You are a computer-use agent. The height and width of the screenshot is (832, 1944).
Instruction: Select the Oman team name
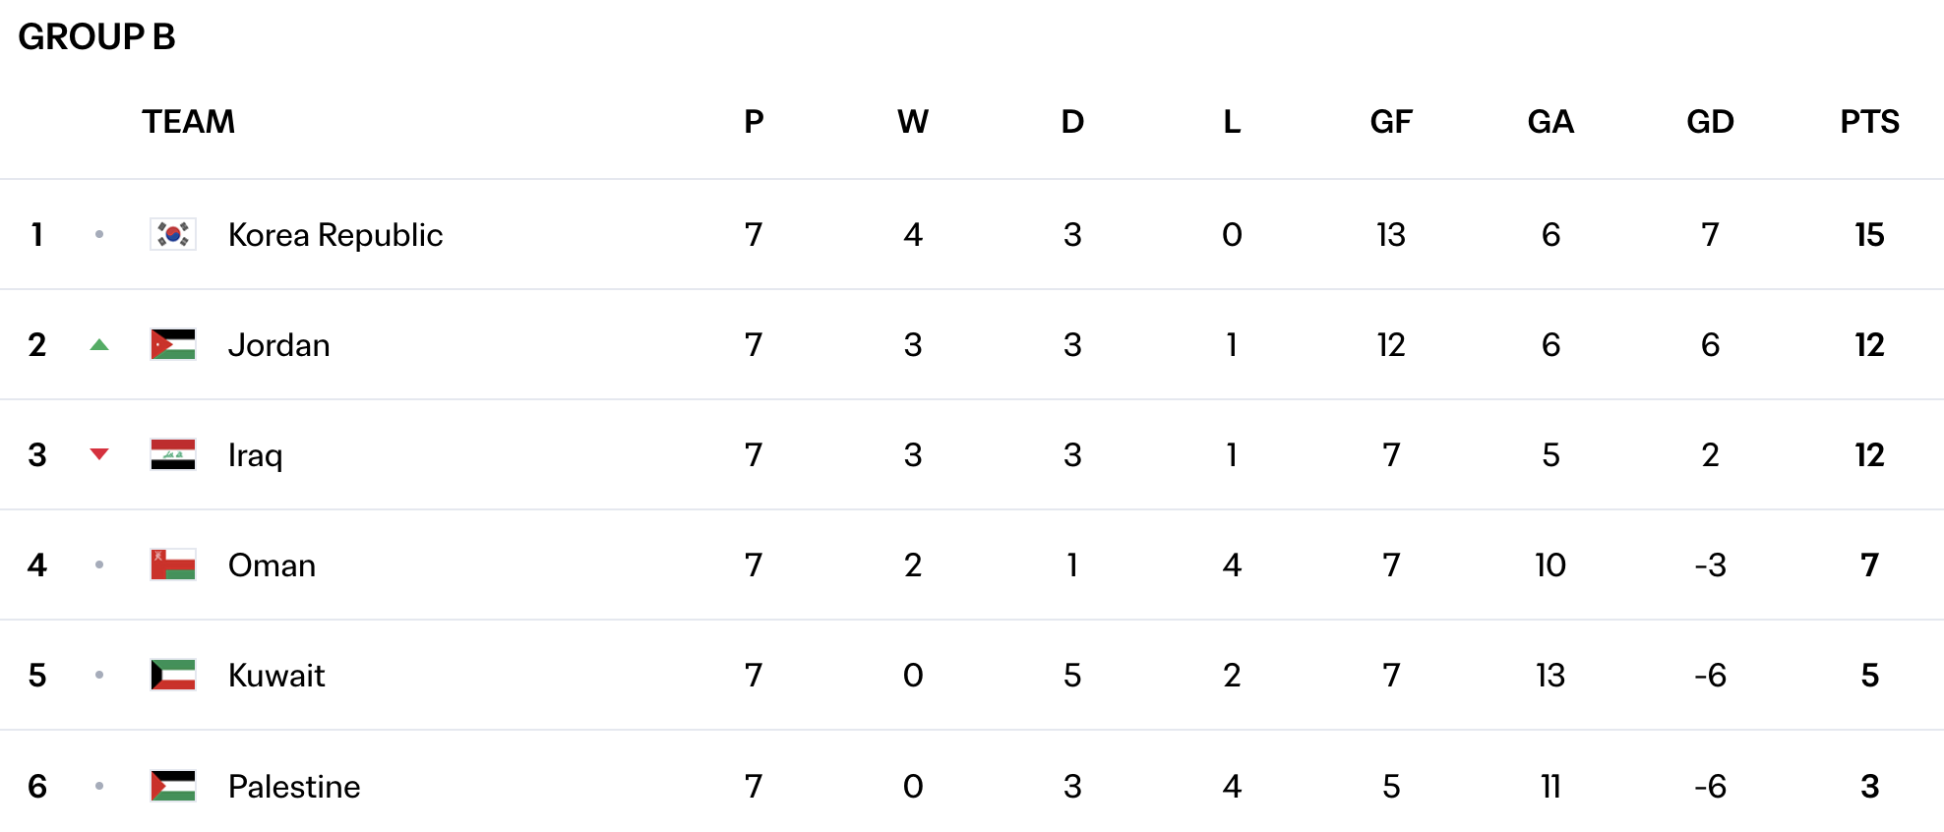[273, 565]
